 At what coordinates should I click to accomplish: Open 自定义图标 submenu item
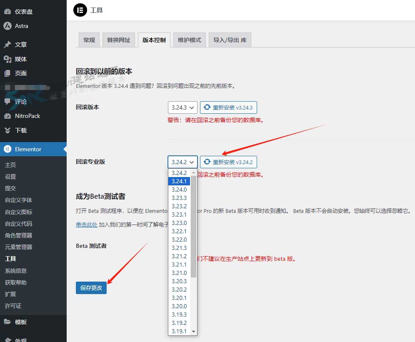tap(18, 212)
